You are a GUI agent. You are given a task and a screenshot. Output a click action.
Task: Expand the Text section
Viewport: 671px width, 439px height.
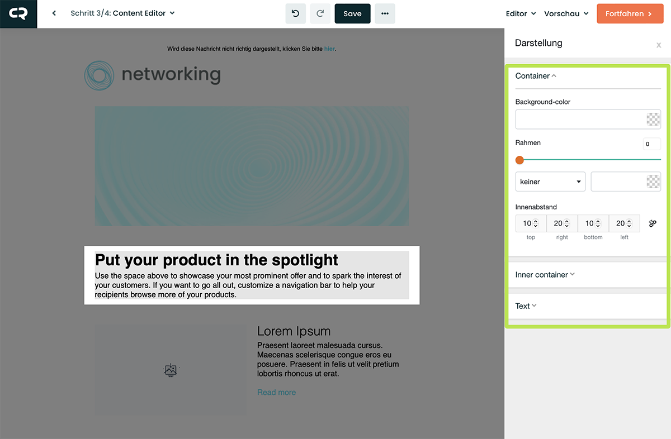(526, 306)
